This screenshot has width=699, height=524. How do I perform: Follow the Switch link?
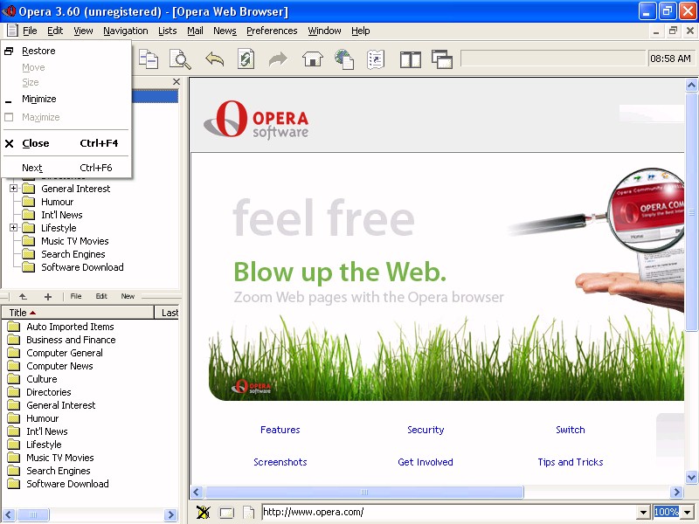(571, 430)
